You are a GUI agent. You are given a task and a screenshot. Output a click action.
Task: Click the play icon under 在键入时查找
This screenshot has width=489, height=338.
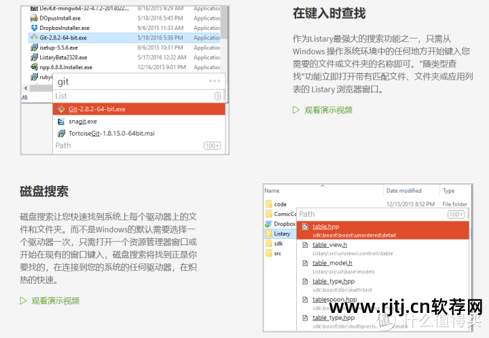click(296, 110)
